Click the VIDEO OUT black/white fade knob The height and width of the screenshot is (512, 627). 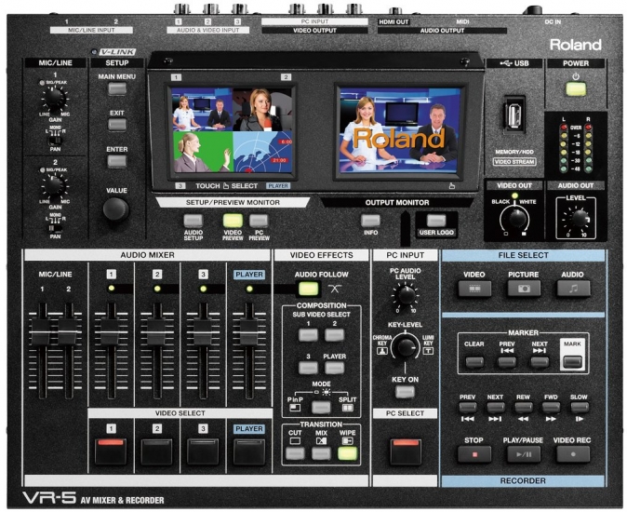coord(515,218)
